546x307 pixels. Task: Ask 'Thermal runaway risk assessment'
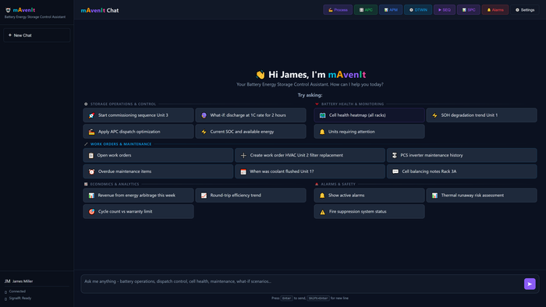point(481,196)
